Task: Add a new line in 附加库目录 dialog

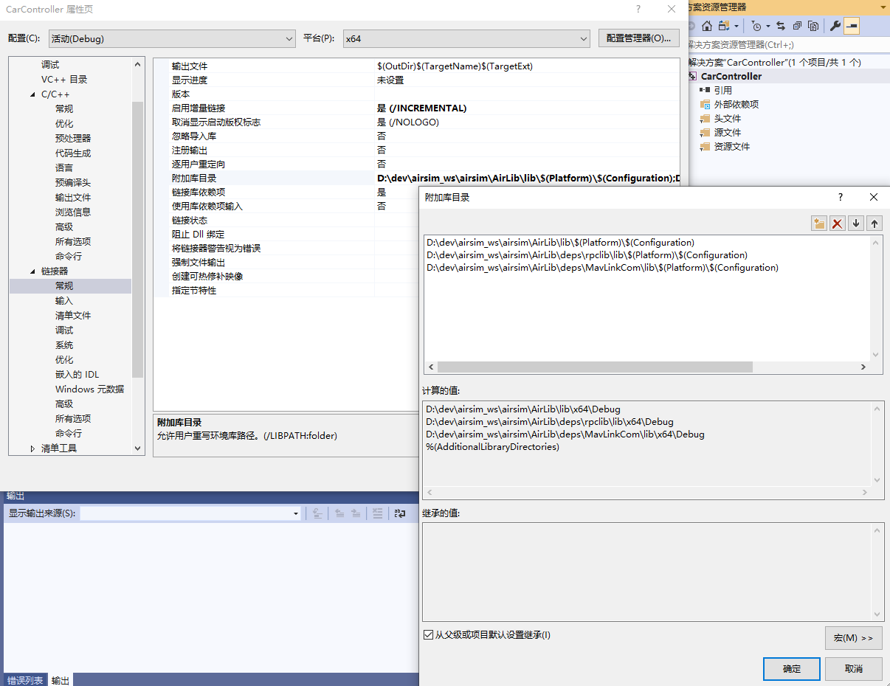Action: (x=819, y=223)
